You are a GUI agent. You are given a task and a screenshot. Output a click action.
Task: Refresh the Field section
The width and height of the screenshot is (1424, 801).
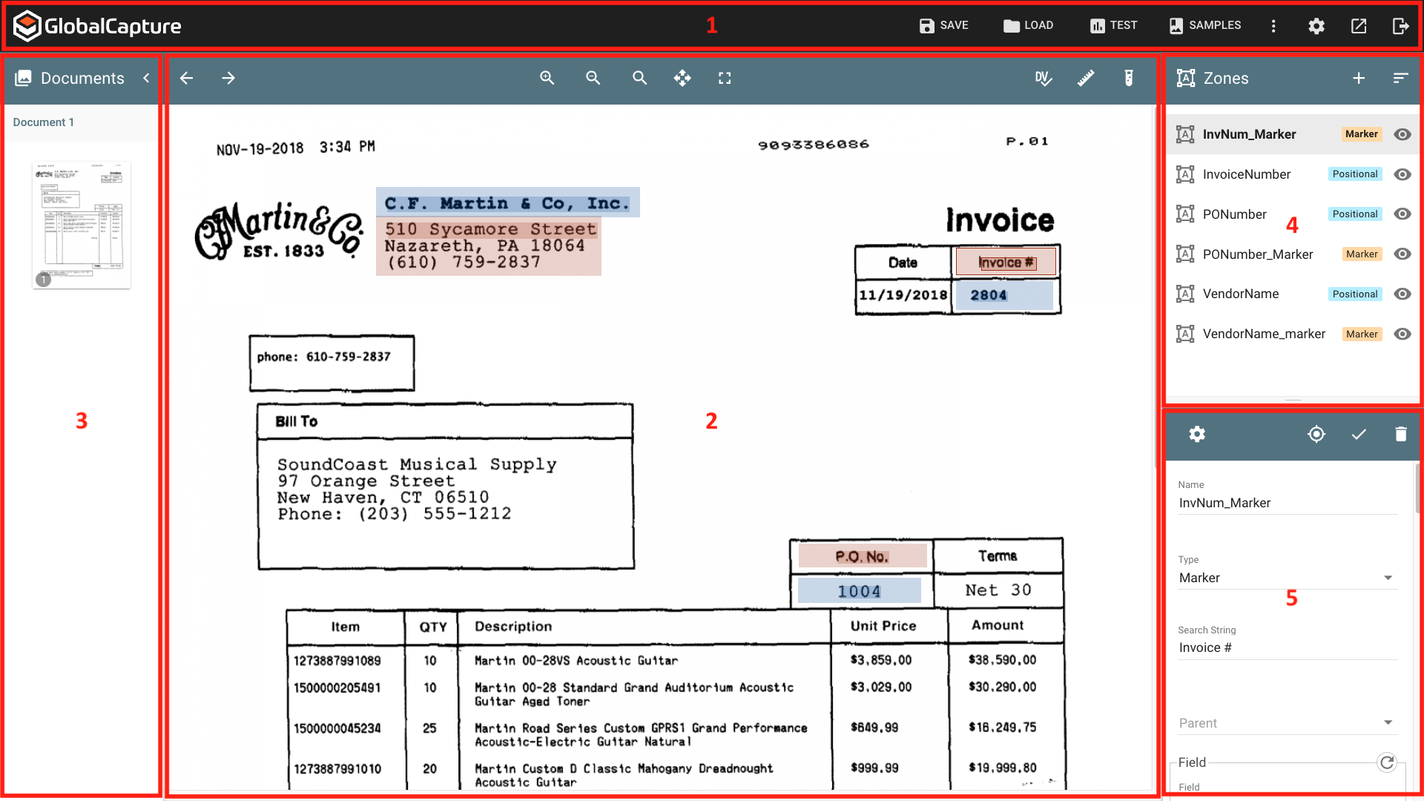click(x=1387, y=762)
